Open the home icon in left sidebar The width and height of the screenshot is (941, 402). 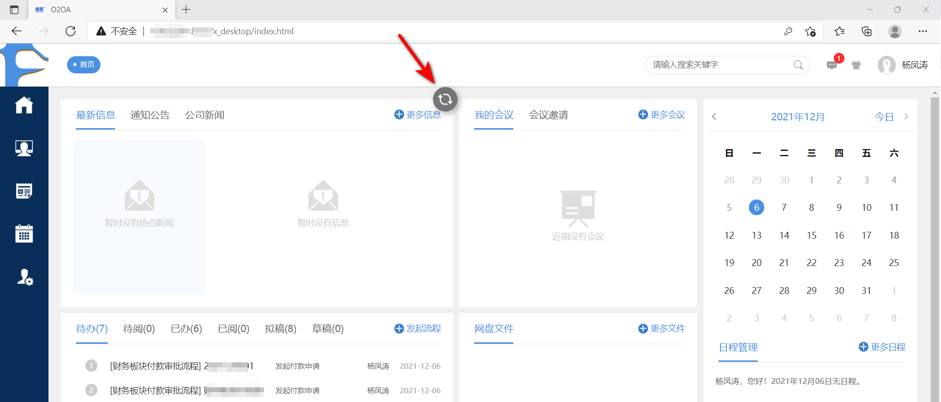24,105
